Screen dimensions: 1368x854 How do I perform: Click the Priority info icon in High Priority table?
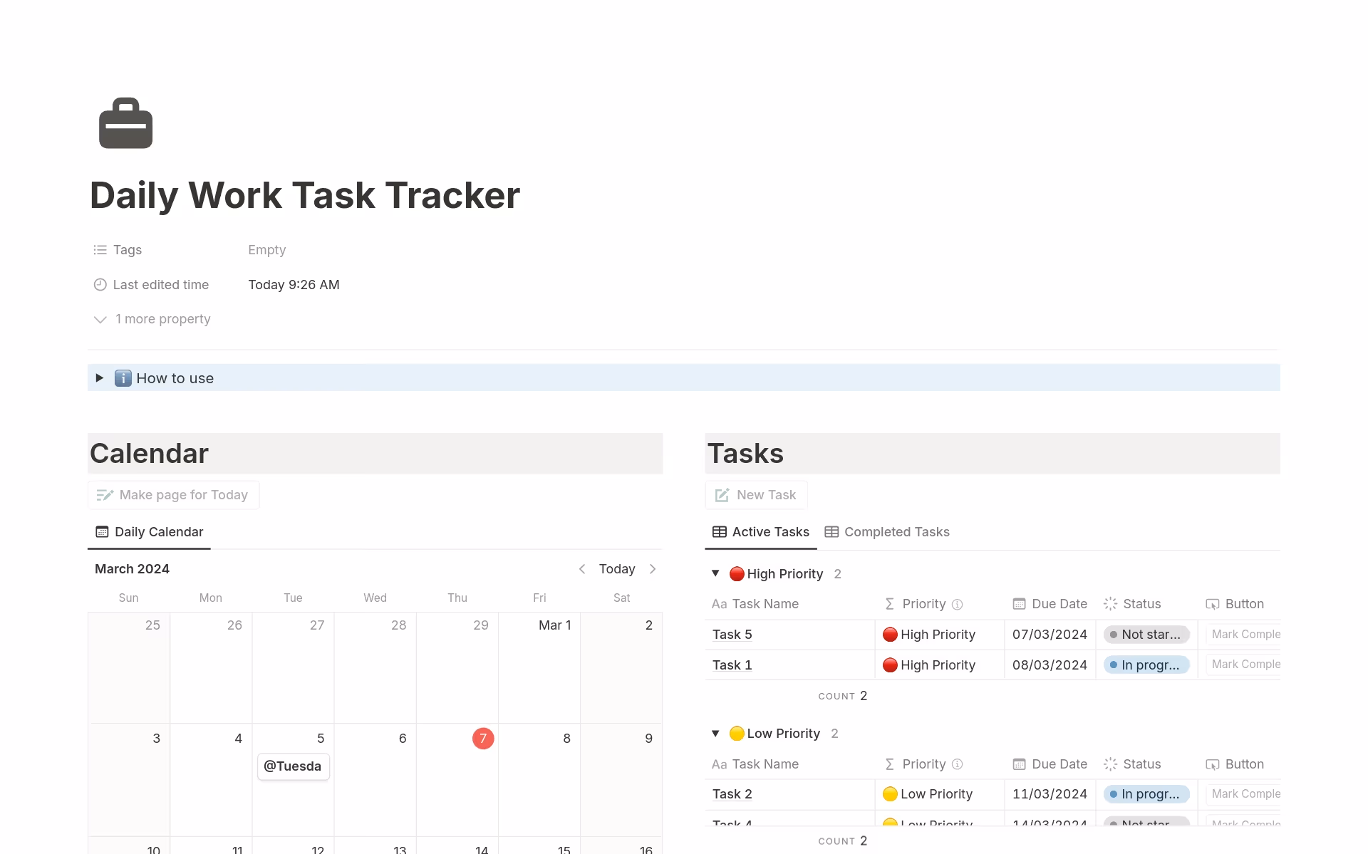pyautogui.click(x=958, y=605)
